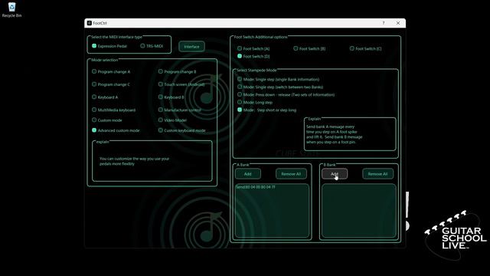The height and width of the screenshot is (276, 490).
Task: Click Add in the A Bank
Action: [248, 174]
